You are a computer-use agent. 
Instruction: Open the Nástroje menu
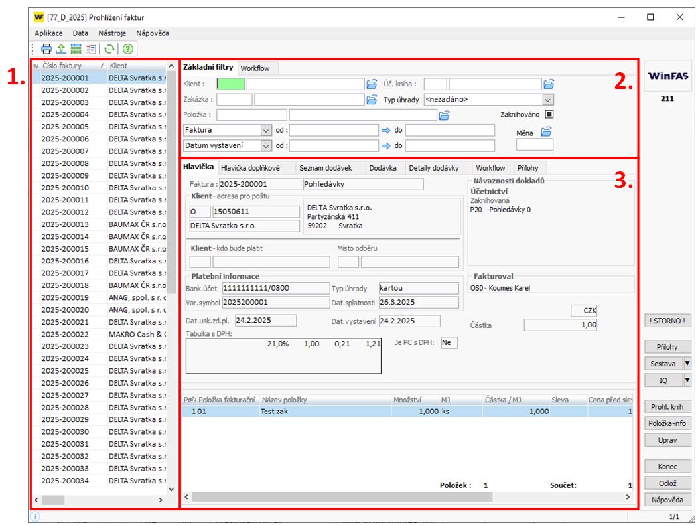tap(112, 33)
